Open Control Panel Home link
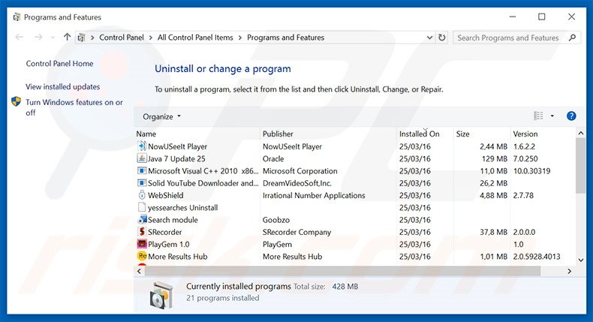 (59, 63)
